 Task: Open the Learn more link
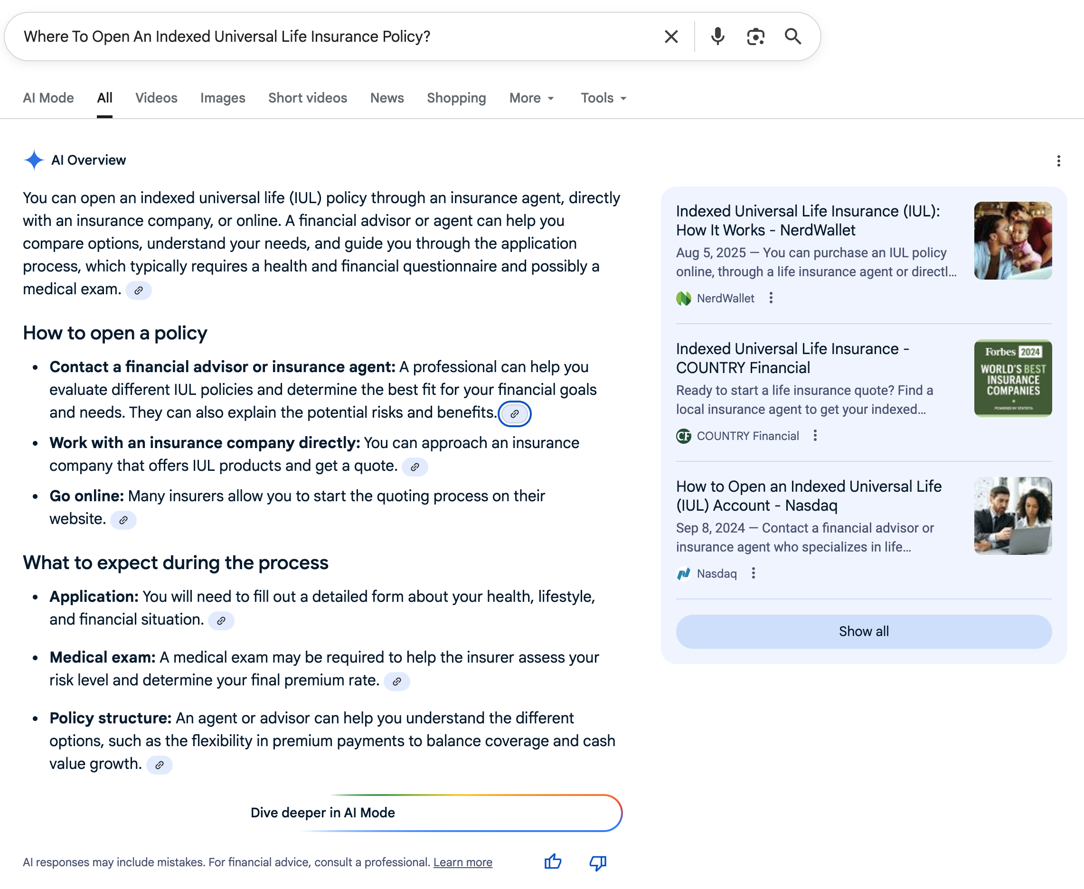click(462, 862)
